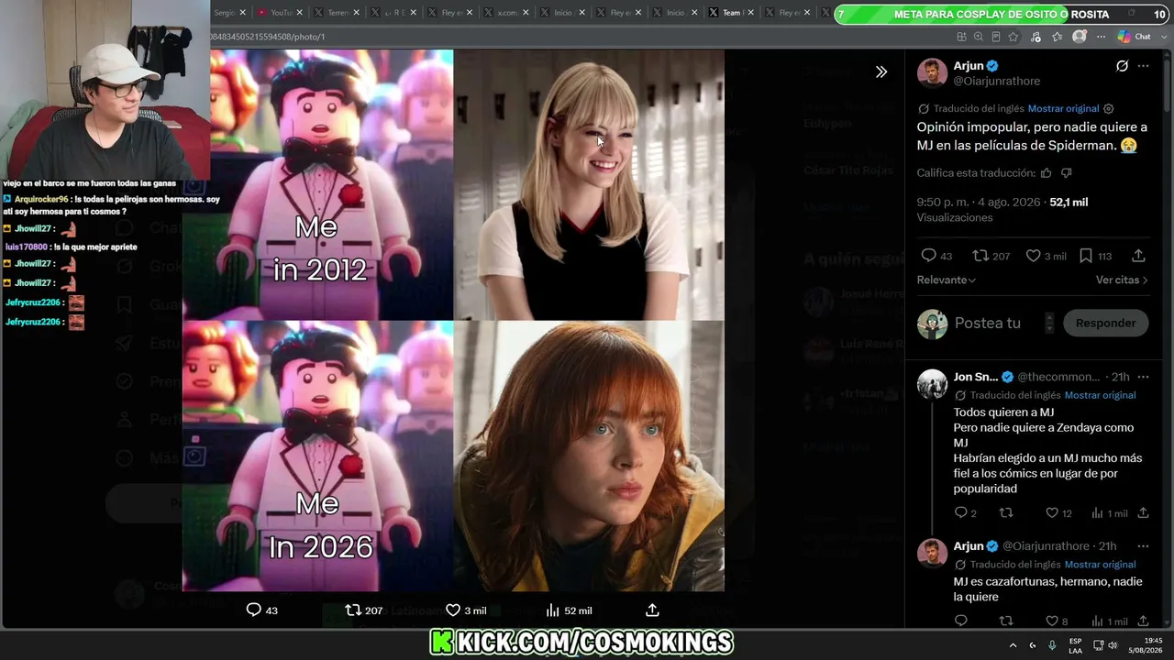1174x660 pixels.
Task: Open Jon Sn... profile avatar
Action: point(932,384)
